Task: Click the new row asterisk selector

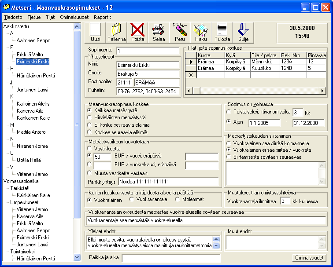Action: coord(191,75)
